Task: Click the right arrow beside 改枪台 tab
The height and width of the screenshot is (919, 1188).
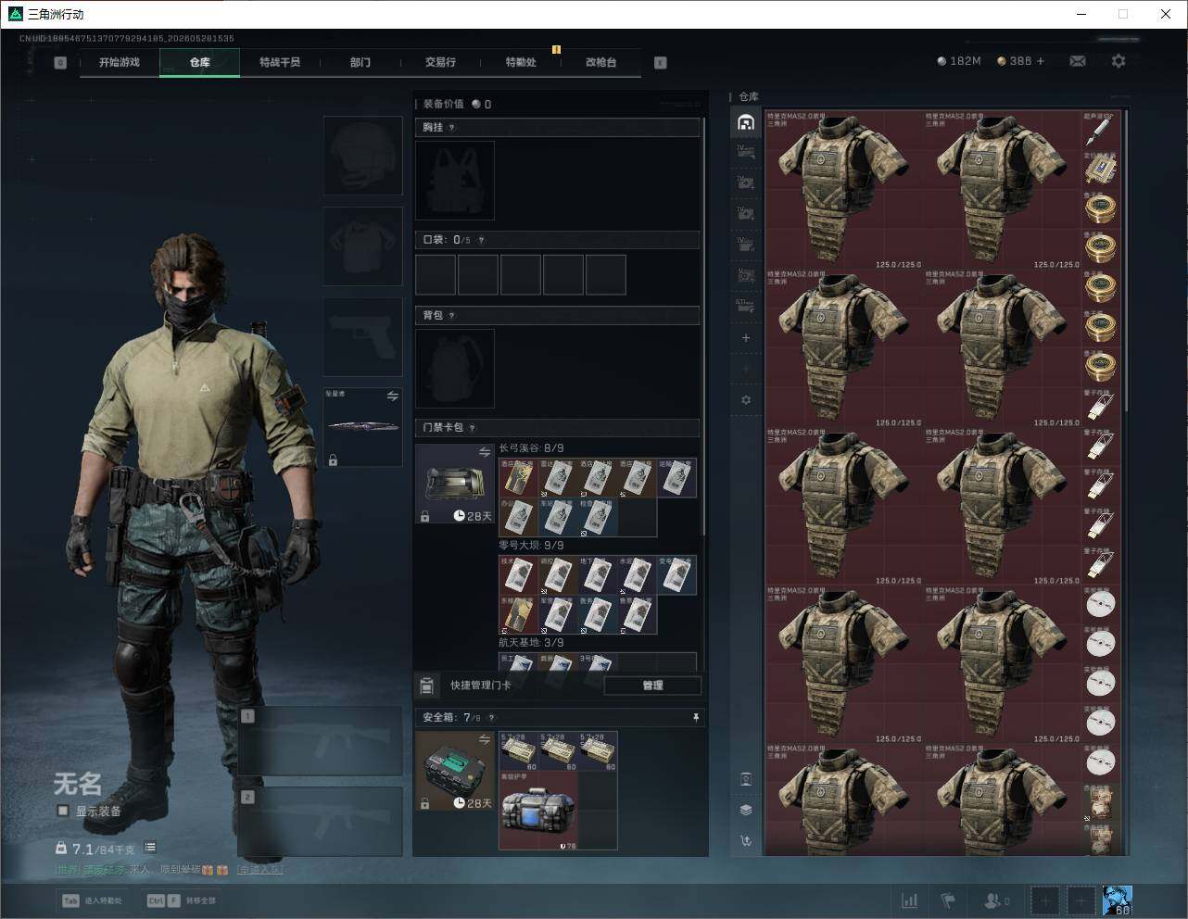Action: tap(660, 63)
